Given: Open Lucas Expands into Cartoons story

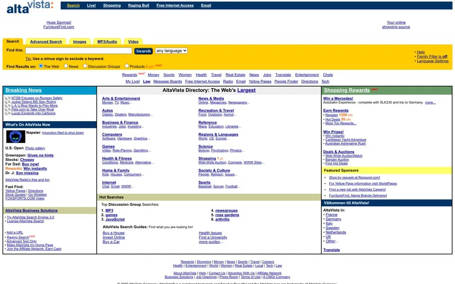Looking at the screenshot, I should point(33,113).
